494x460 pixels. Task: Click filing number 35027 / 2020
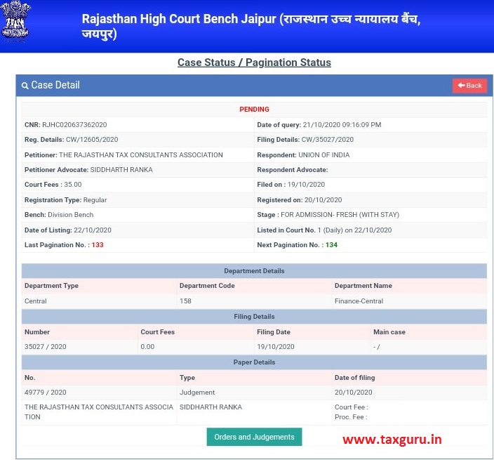click(46, 346)
